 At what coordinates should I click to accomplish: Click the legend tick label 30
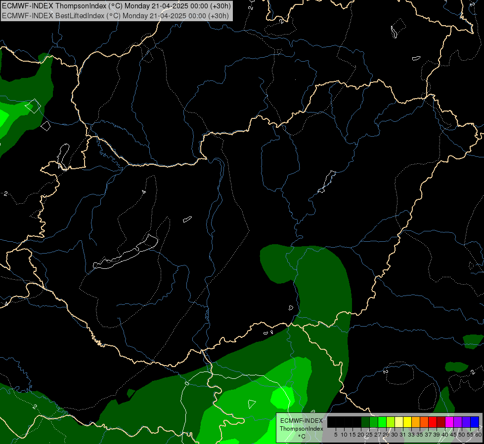(x=395, y=435)
